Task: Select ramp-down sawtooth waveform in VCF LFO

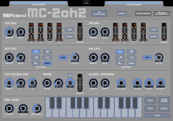Action: [x=36, y=63]
